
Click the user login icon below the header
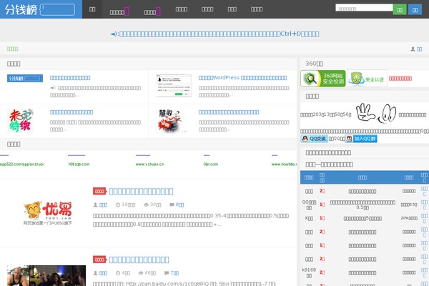tap(413, 49)
